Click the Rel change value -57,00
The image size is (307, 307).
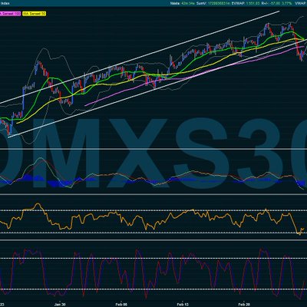tap(275, 3)
